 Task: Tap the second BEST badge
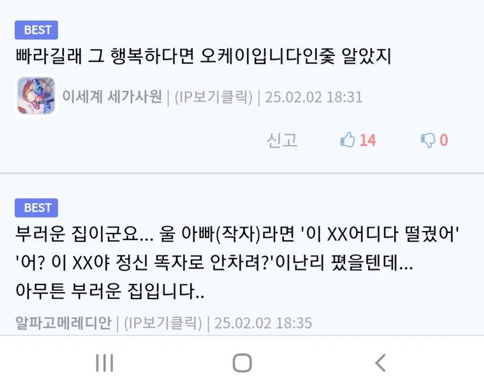point(36,208)
